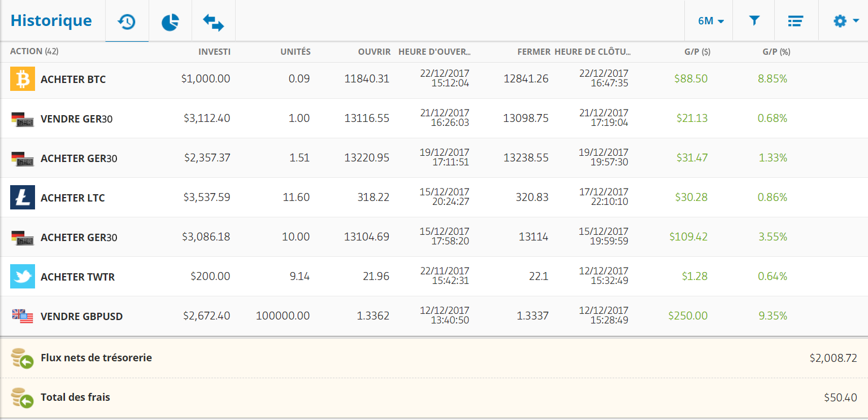Click the Total des frais label
Screen dimensions: 868x420
click(75, 397)
